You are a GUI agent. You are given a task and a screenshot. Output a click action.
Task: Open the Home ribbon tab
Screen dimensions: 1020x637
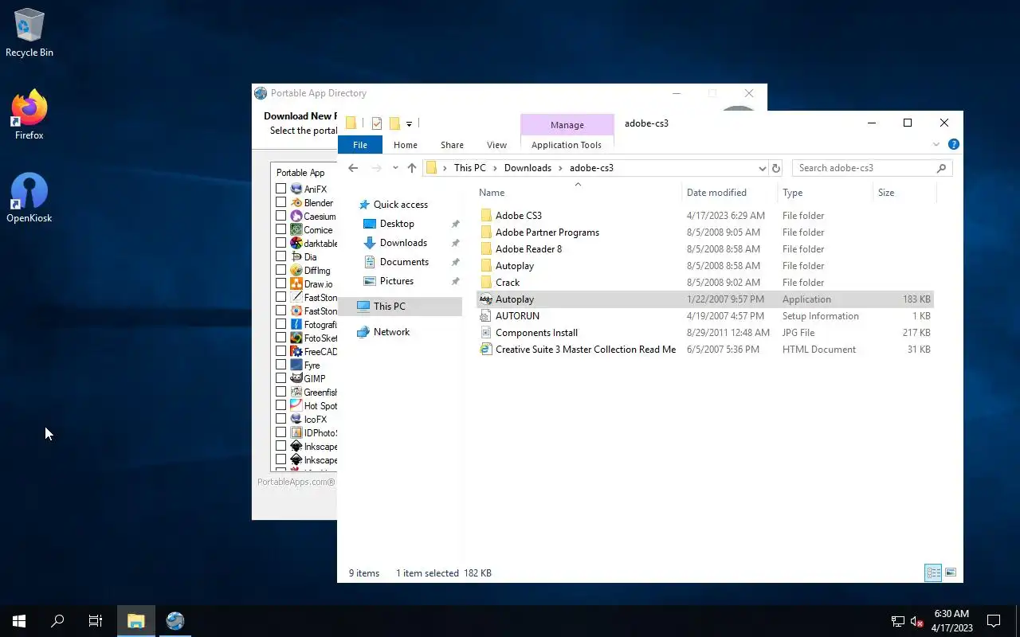(x=406, y=145)
